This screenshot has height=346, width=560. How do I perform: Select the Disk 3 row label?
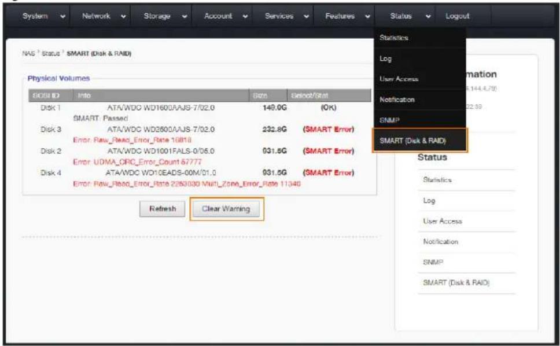51,129
